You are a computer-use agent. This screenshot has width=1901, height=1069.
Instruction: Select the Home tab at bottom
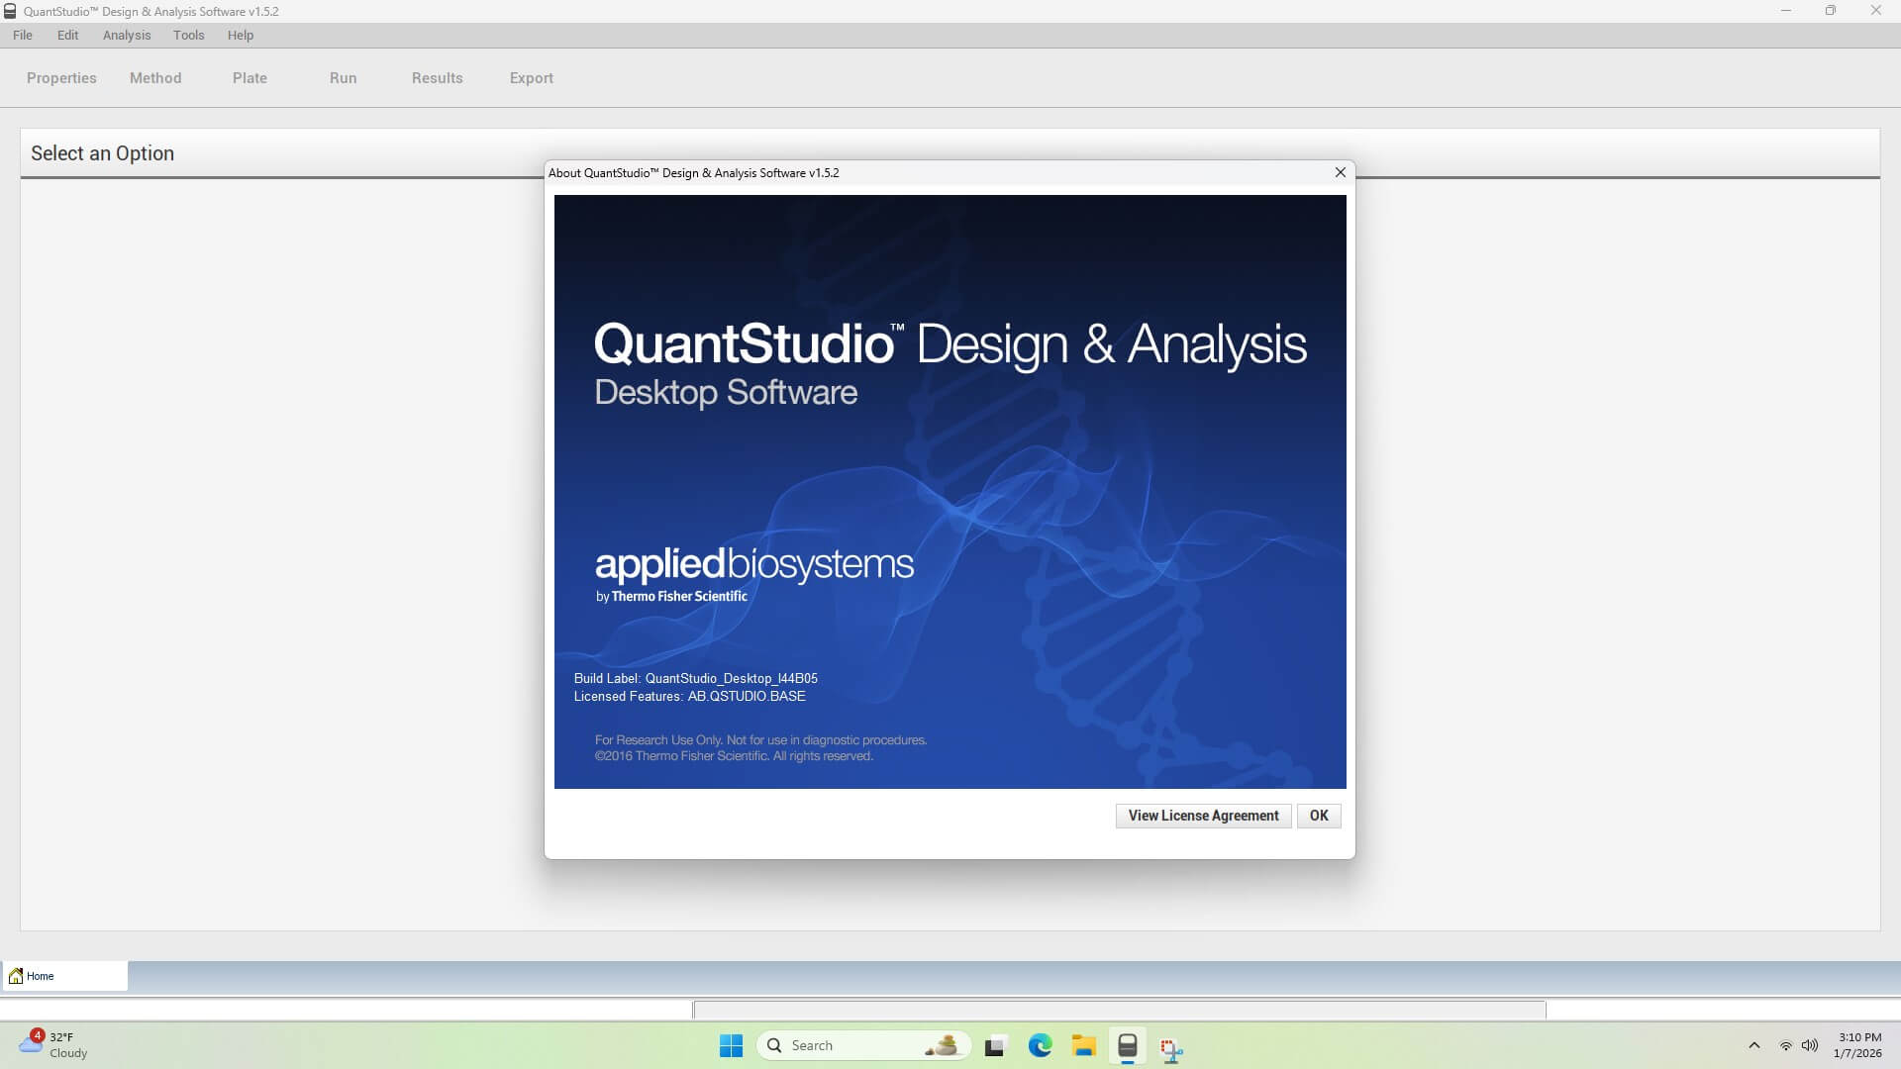[64, 976]
